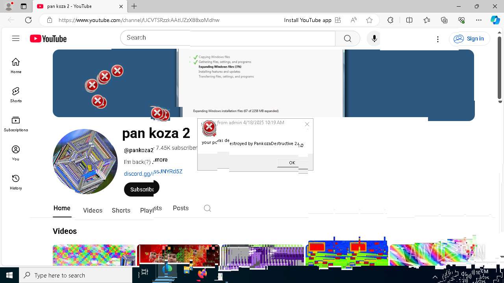Screen dimensions: 504x283
Task: Close the pan koza 2 tab
Action: point(121,6)
